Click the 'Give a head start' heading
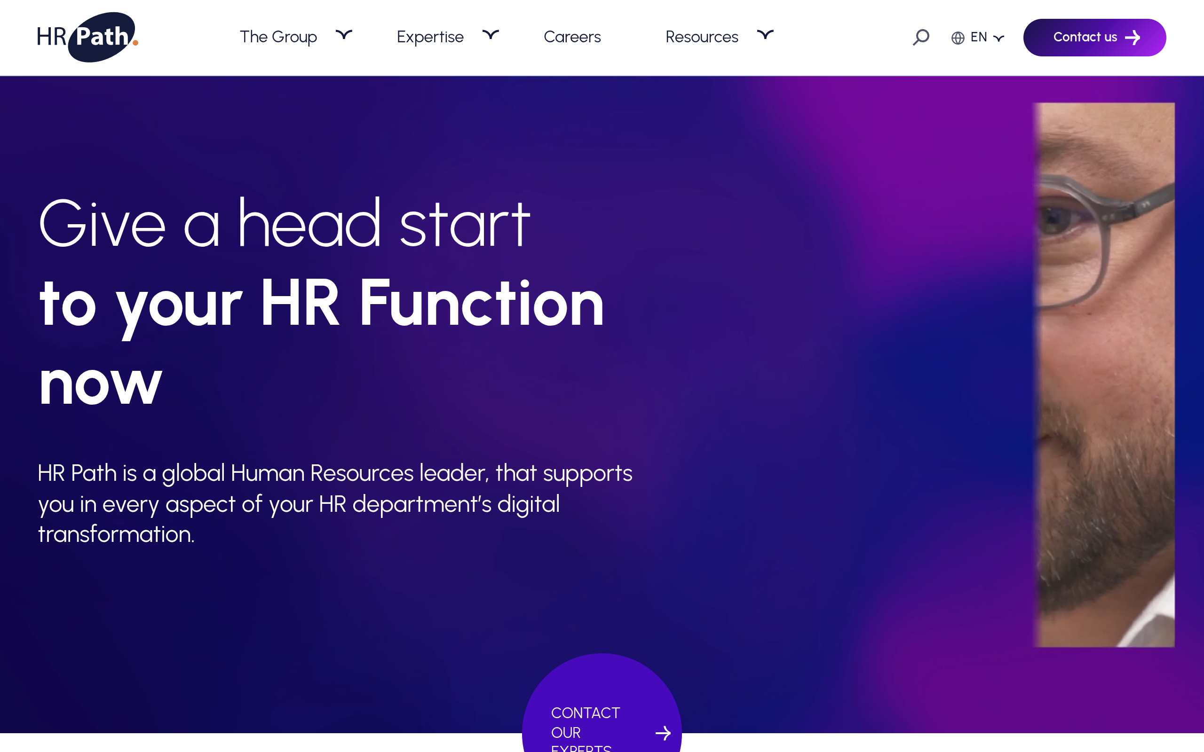 click(x=285, y=223)
